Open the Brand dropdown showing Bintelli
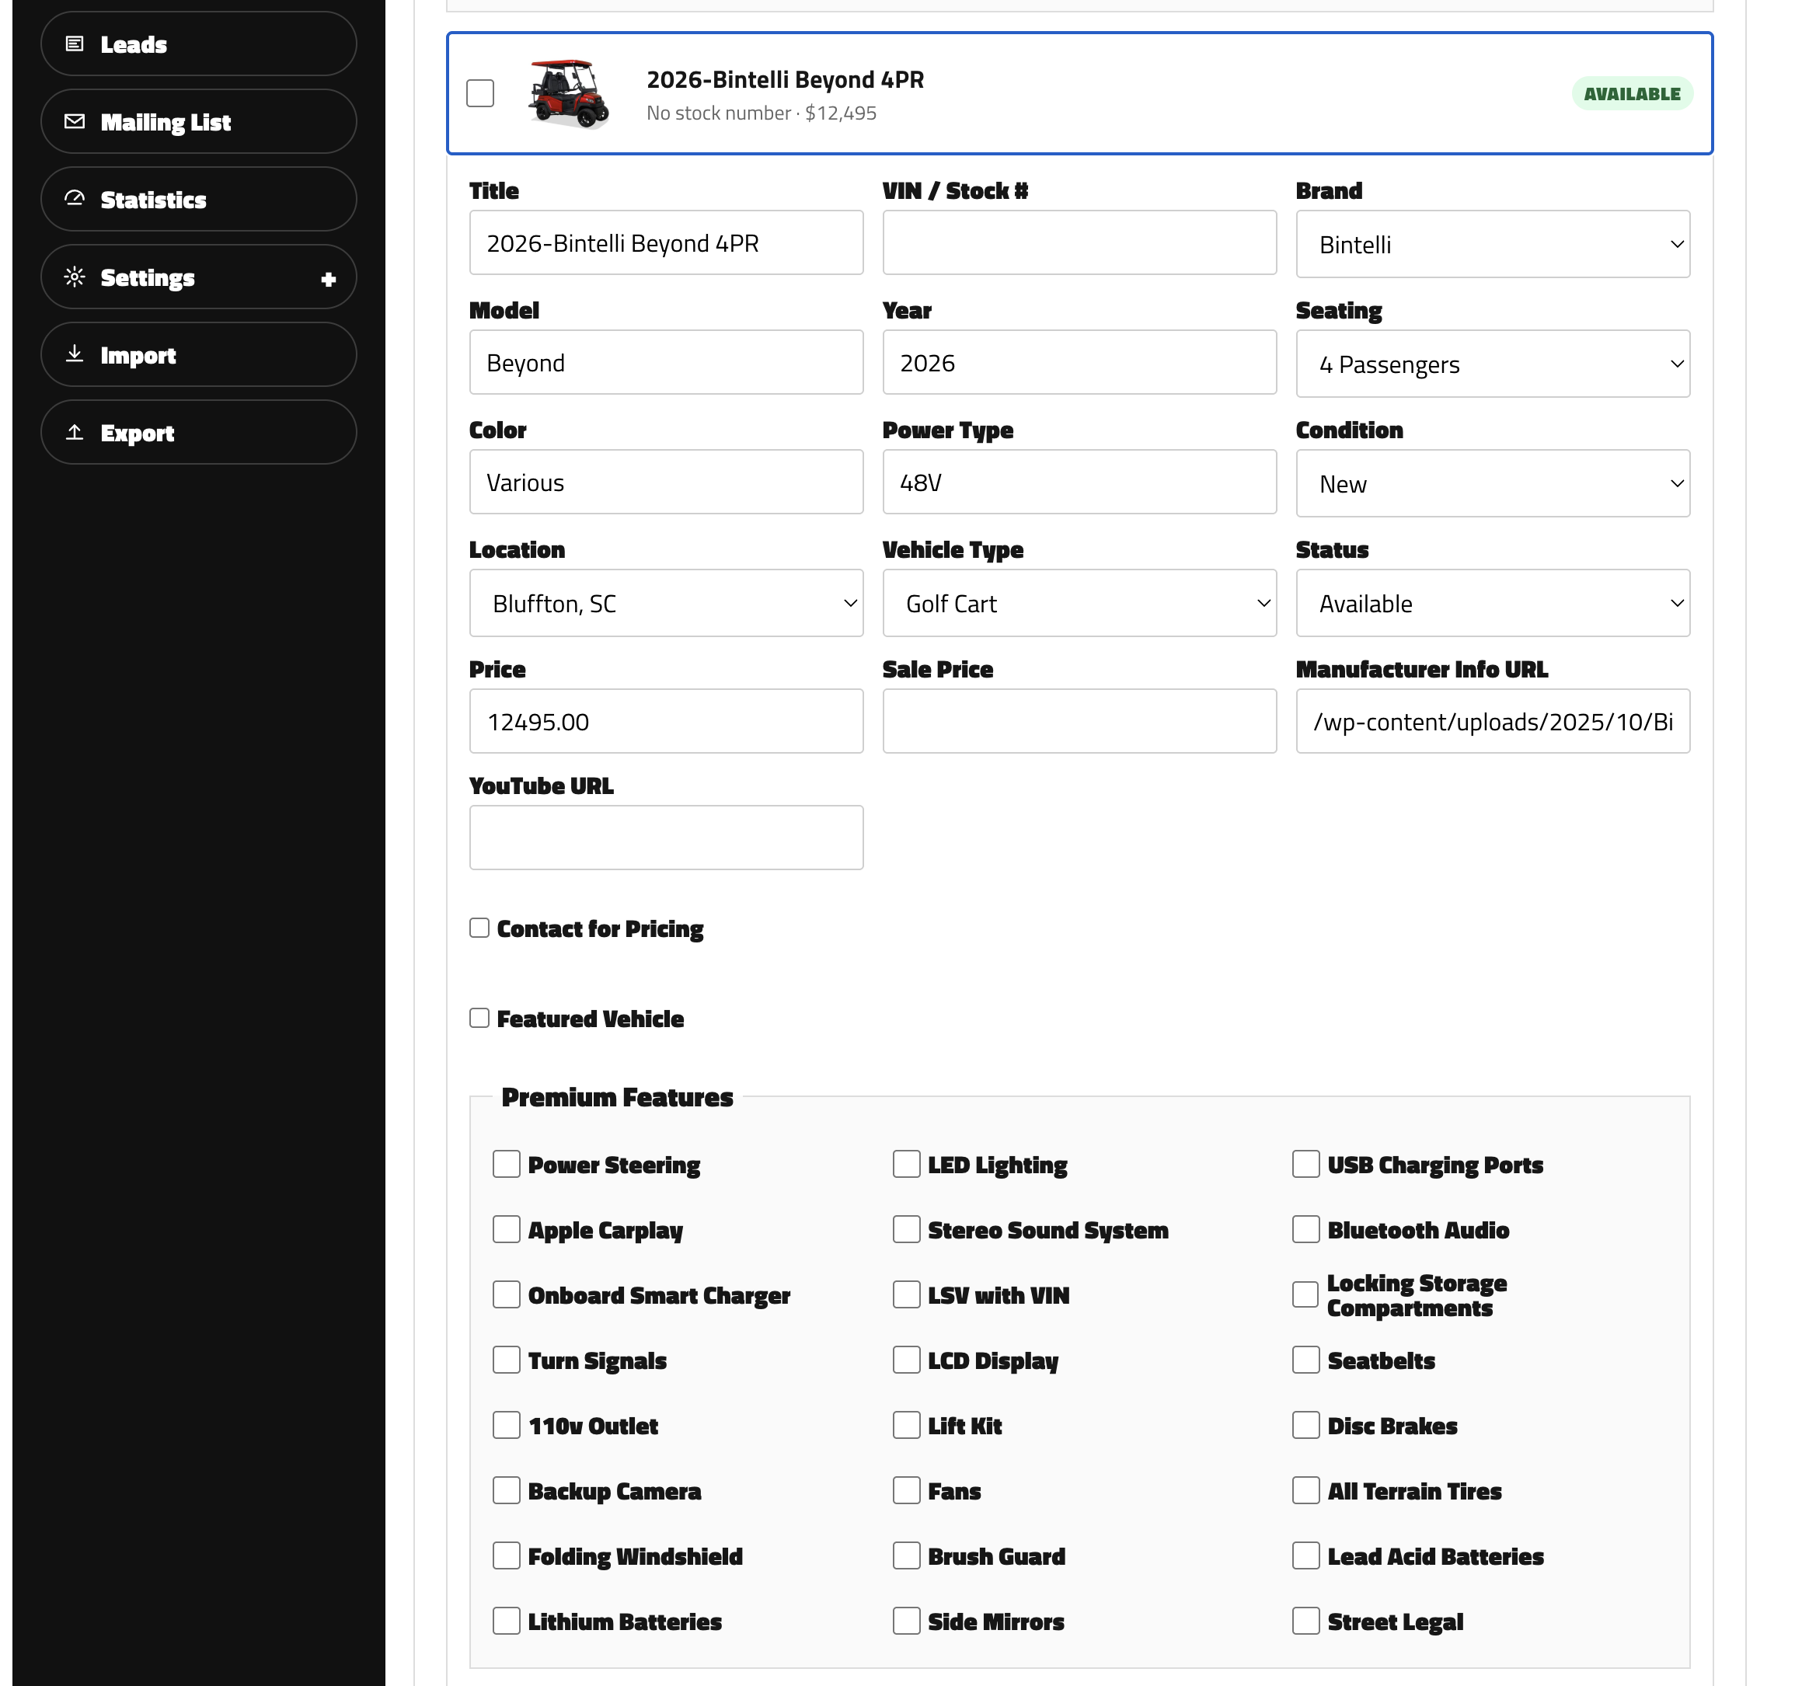1795x1686 pixels. point(1493,244)
